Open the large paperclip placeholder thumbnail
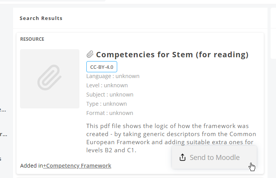The height and width of the screenshot is (178, 276). point(50,79)
